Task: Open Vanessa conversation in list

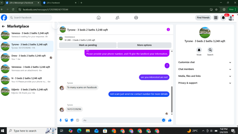Action: click(x=27, y=35)
